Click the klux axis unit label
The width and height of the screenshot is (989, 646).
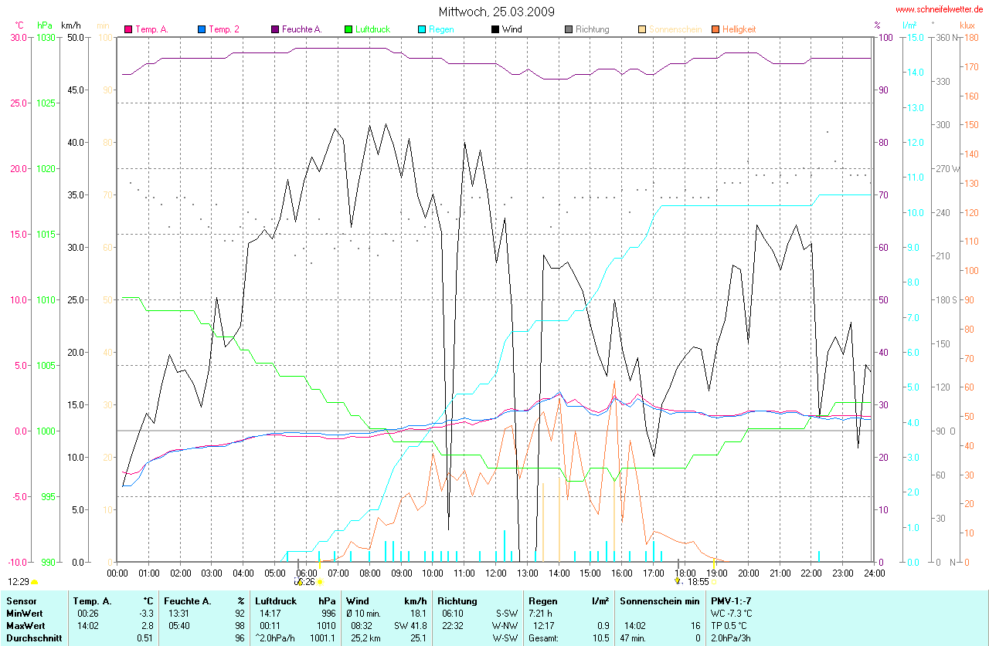tap(967, 25)
